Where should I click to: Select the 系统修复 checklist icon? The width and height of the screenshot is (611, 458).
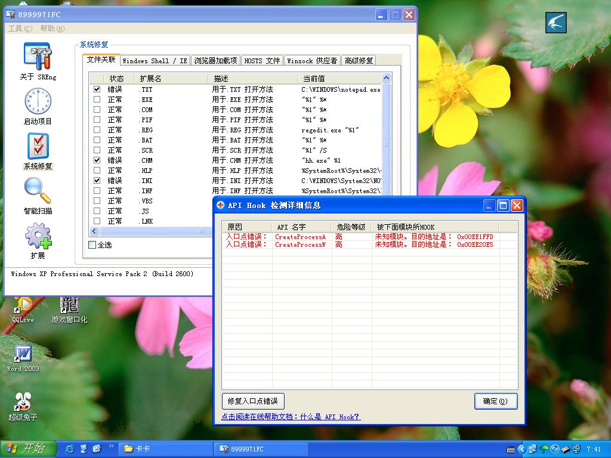coord(38,146)
